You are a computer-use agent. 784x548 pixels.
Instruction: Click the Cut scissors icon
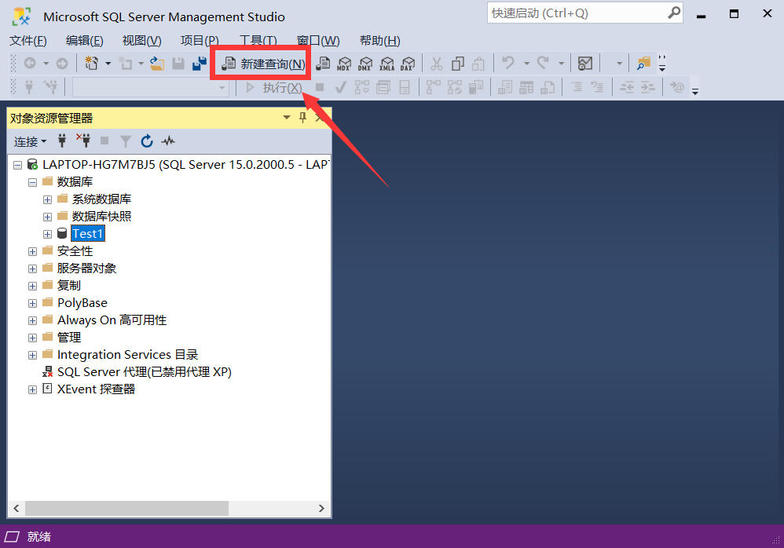[437, 64]
